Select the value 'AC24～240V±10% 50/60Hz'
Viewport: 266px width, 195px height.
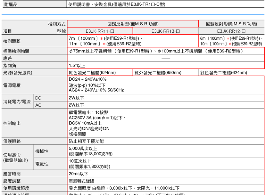(96, 90)
